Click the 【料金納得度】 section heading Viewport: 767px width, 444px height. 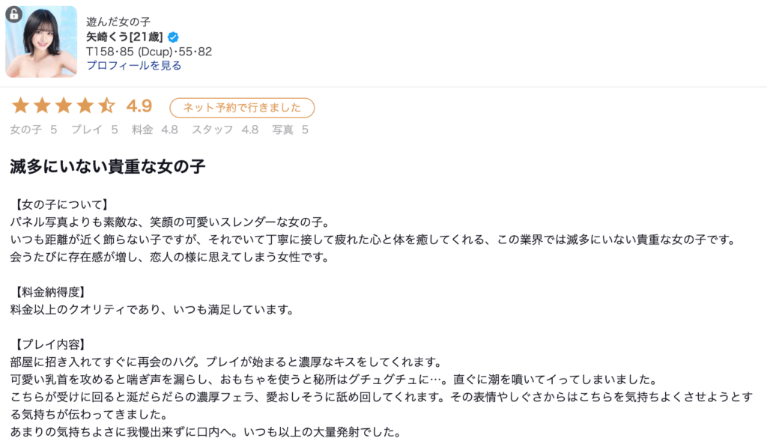pos(50,291)
